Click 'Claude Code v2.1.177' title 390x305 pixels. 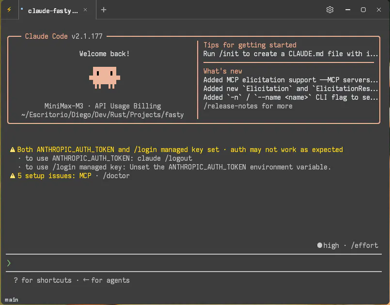(63, 36)
